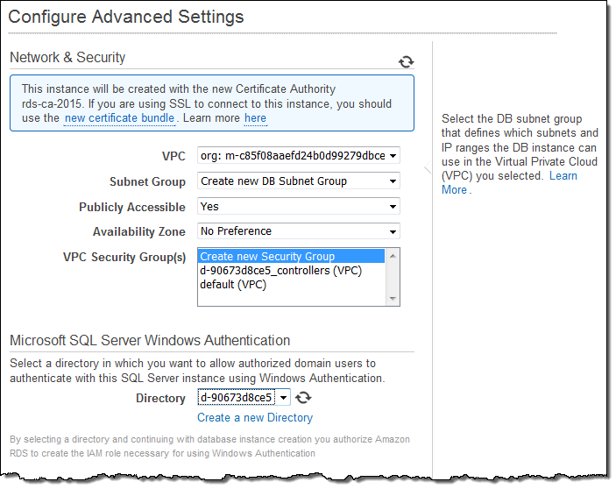Viewport: 616px width, 489px height.
Task: Refresh the Directory list
Action: coord(303,398)
